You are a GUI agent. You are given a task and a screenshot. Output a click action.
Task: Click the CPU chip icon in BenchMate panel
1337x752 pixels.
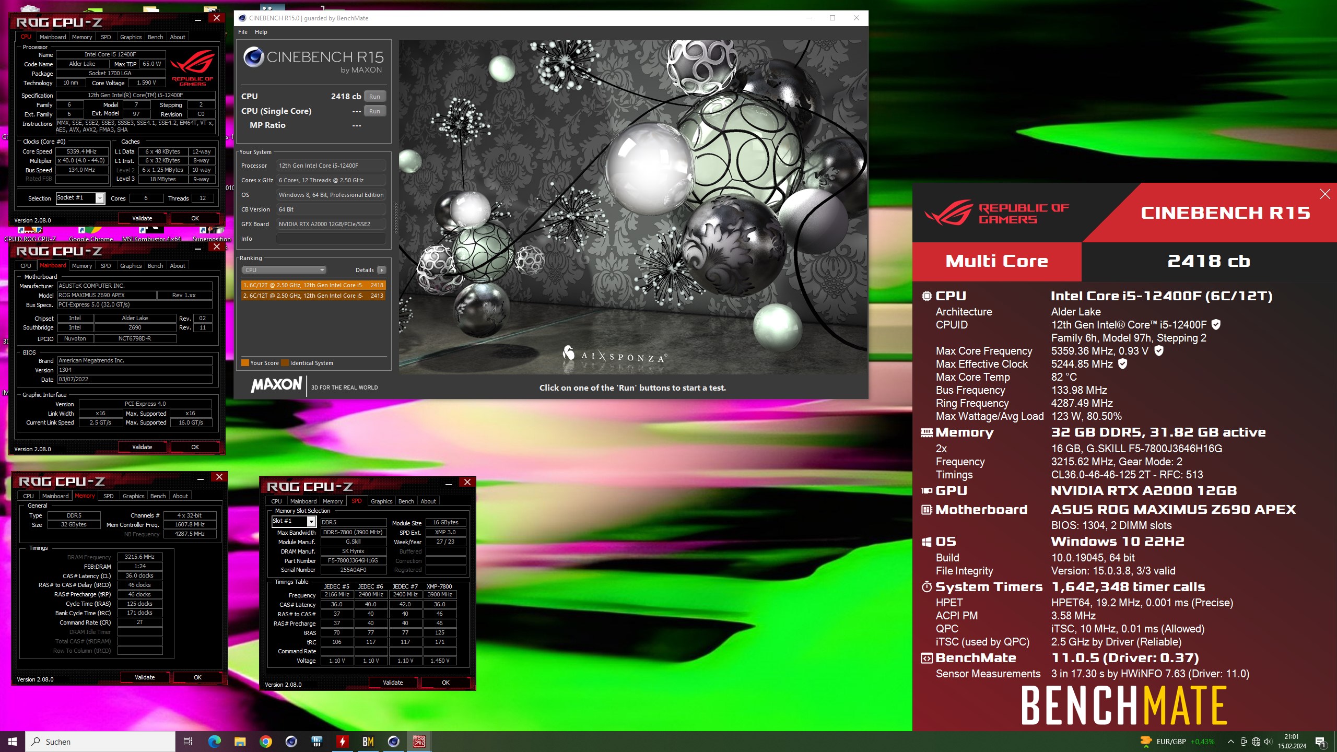click(x=926, y=296)
